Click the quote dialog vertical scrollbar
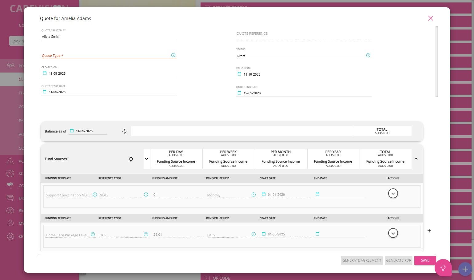The image size is (474, 280). tap(437, 62)
